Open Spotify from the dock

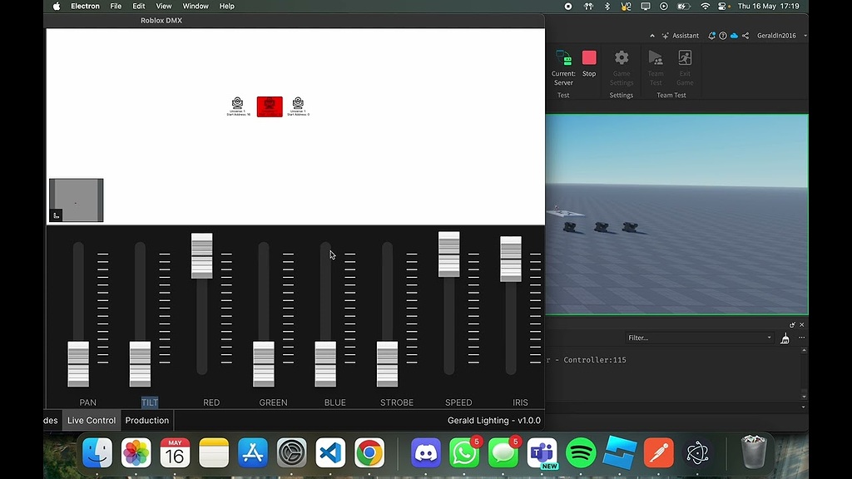click(x=581, y=453)
